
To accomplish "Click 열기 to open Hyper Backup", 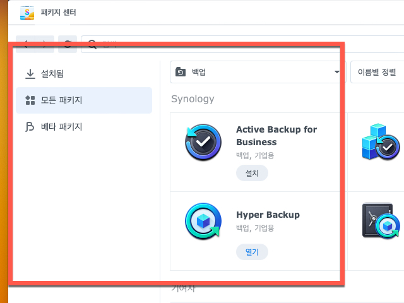I will tap(252, 252).
